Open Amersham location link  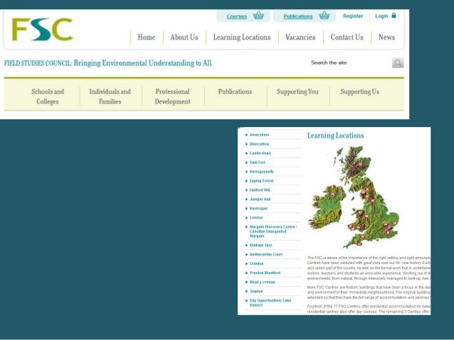pos(259,135)
